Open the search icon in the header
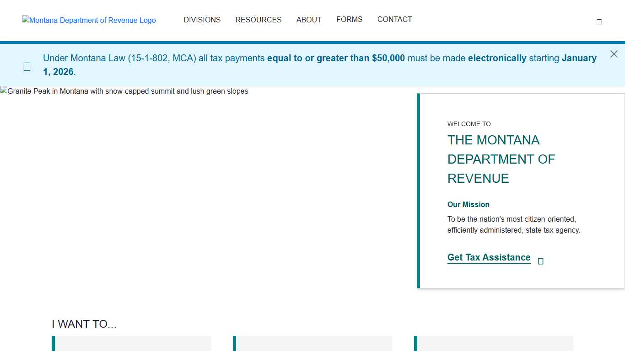 (x=599, y=22)
